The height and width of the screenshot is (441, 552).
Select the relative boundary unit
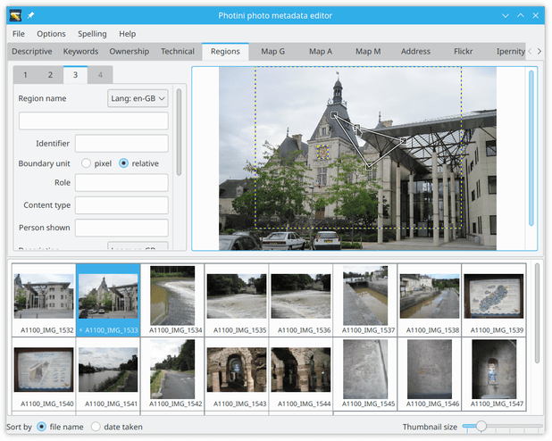pos(123,163)
